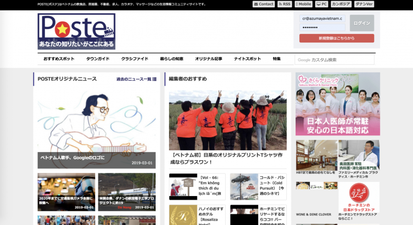Open the Rosaliza hotel gold logo thumbnail
The height and width of the screenshot is (225, 413).
coord(183,215)
